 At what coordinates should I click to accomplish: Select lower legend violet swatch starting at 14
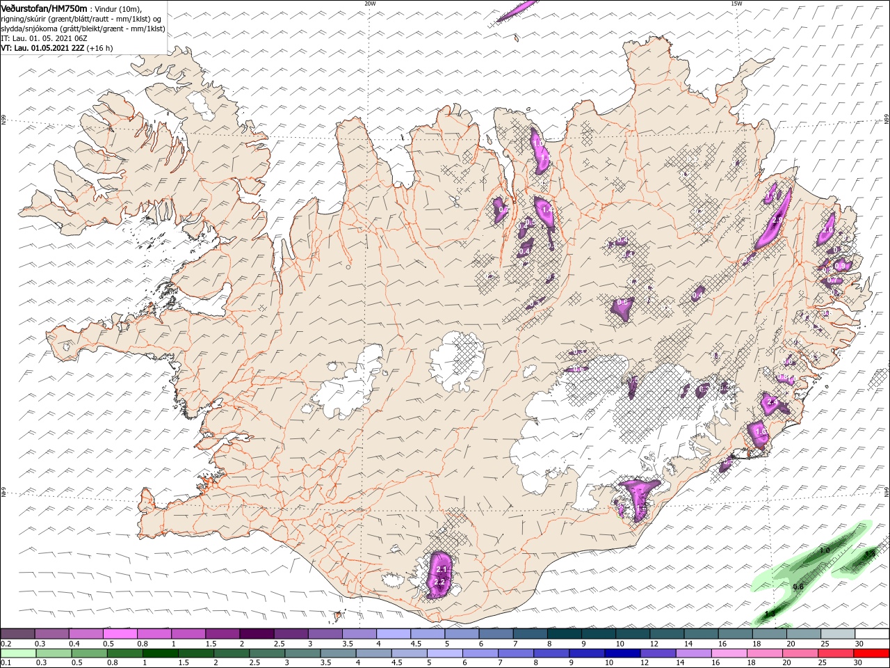coord(693,653)
